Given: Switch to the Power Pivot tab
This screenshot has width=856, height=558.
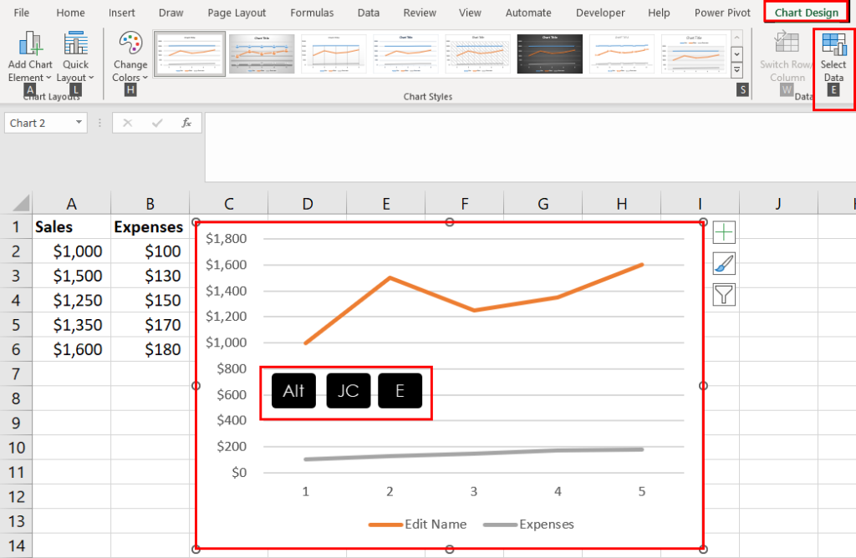Looking at the screenshot, I should point(722,13).
